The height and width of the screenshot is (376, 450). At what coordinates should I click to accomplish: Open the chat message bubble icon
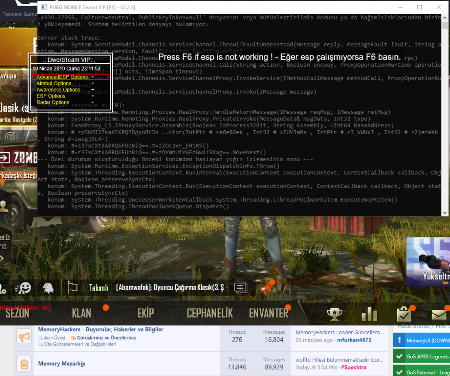click(241, 287)
